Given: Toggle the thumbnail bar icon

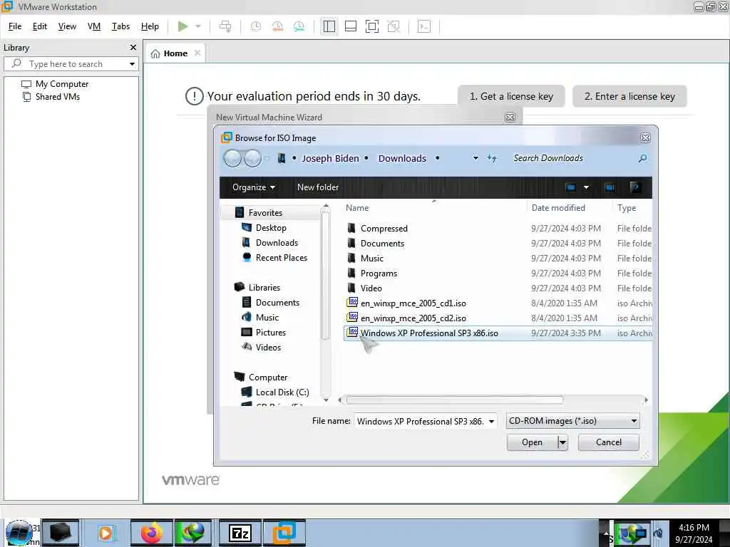Looking at the screenshot, I should [351, 26].
